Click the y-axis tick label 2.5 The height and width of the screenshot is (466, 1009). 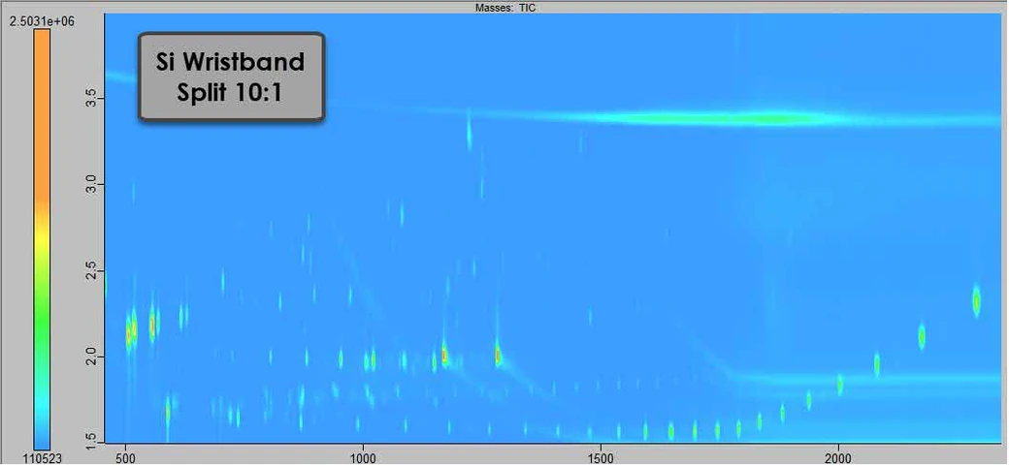91,271
